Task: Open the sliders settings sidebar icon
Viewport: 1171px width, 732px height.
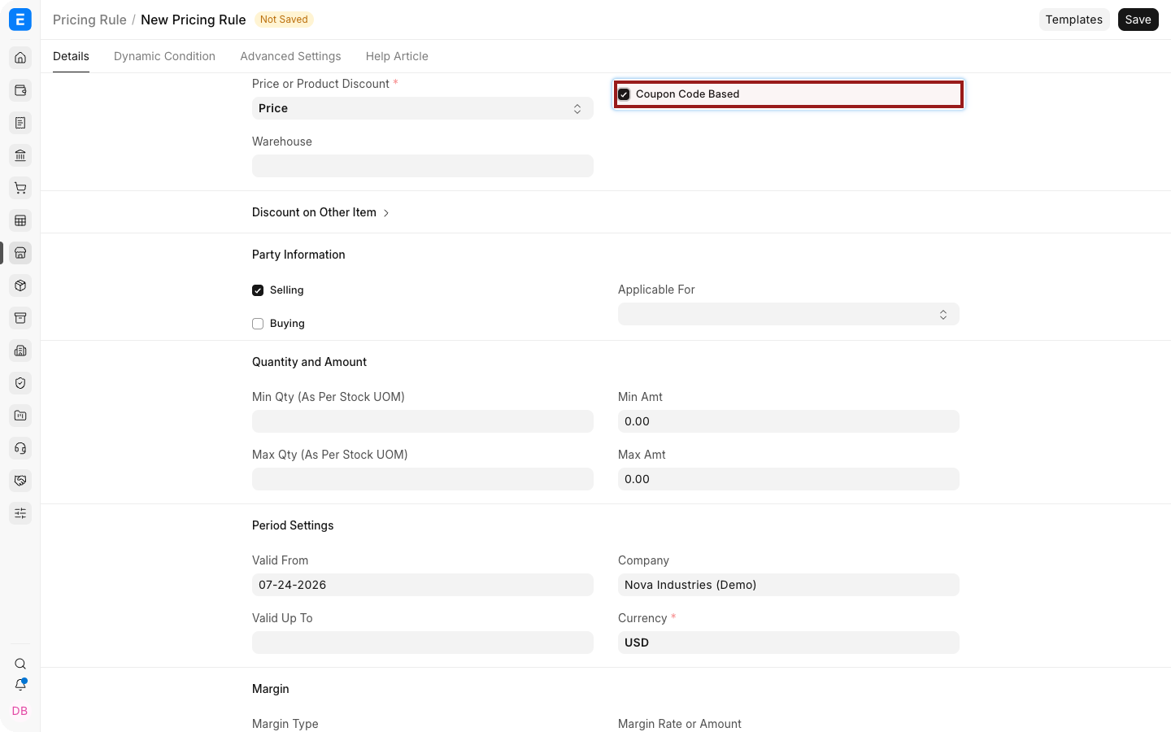Action: (20, 513)
